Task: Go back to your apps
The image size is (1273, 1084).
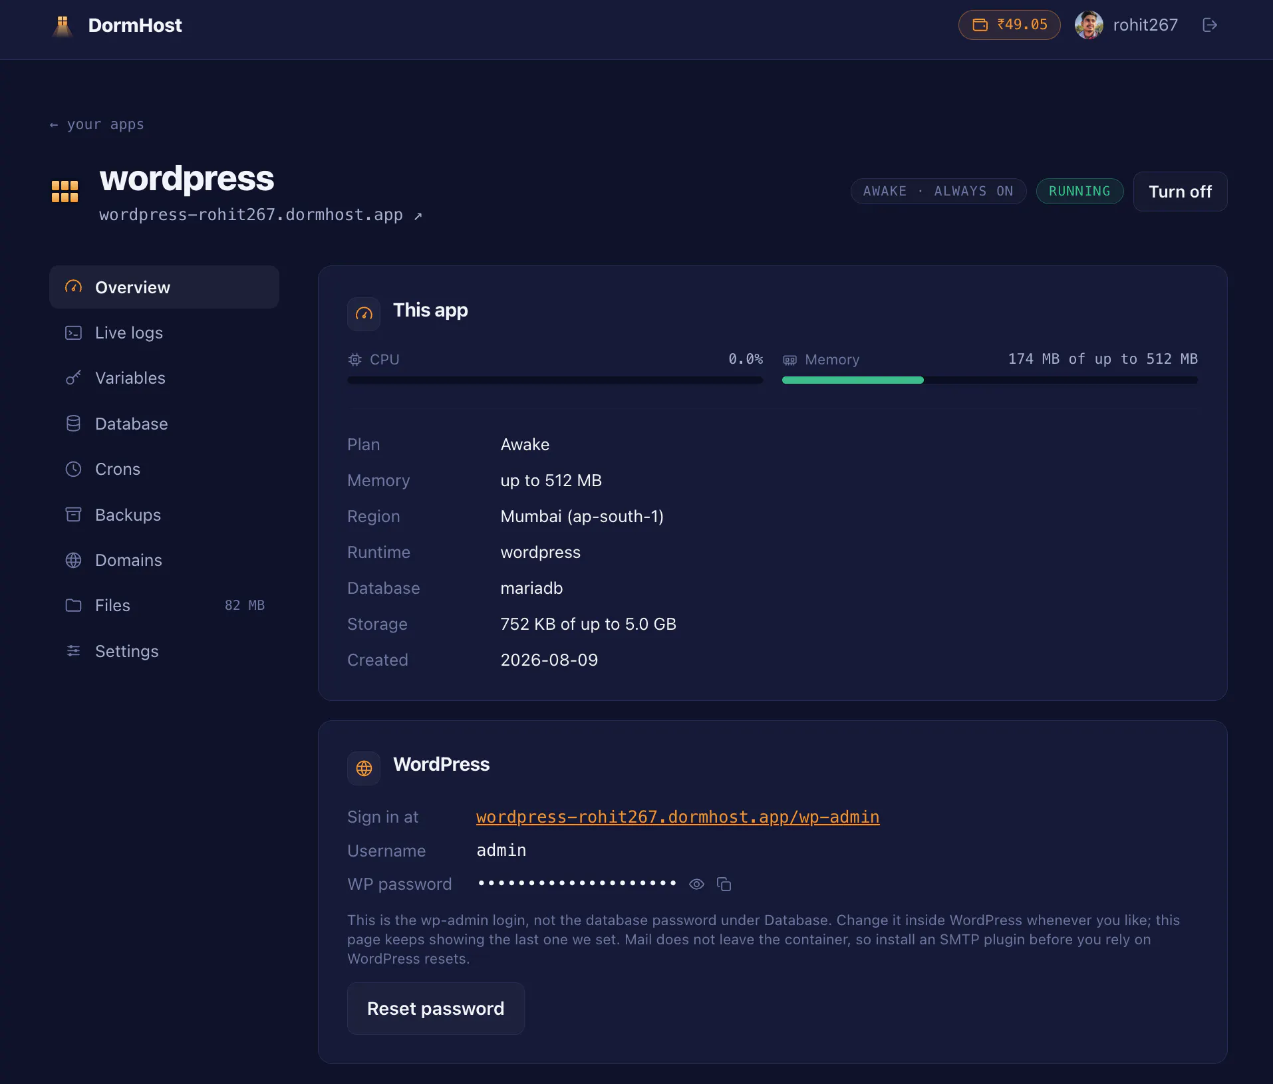Action: click(x=97, y=124)
